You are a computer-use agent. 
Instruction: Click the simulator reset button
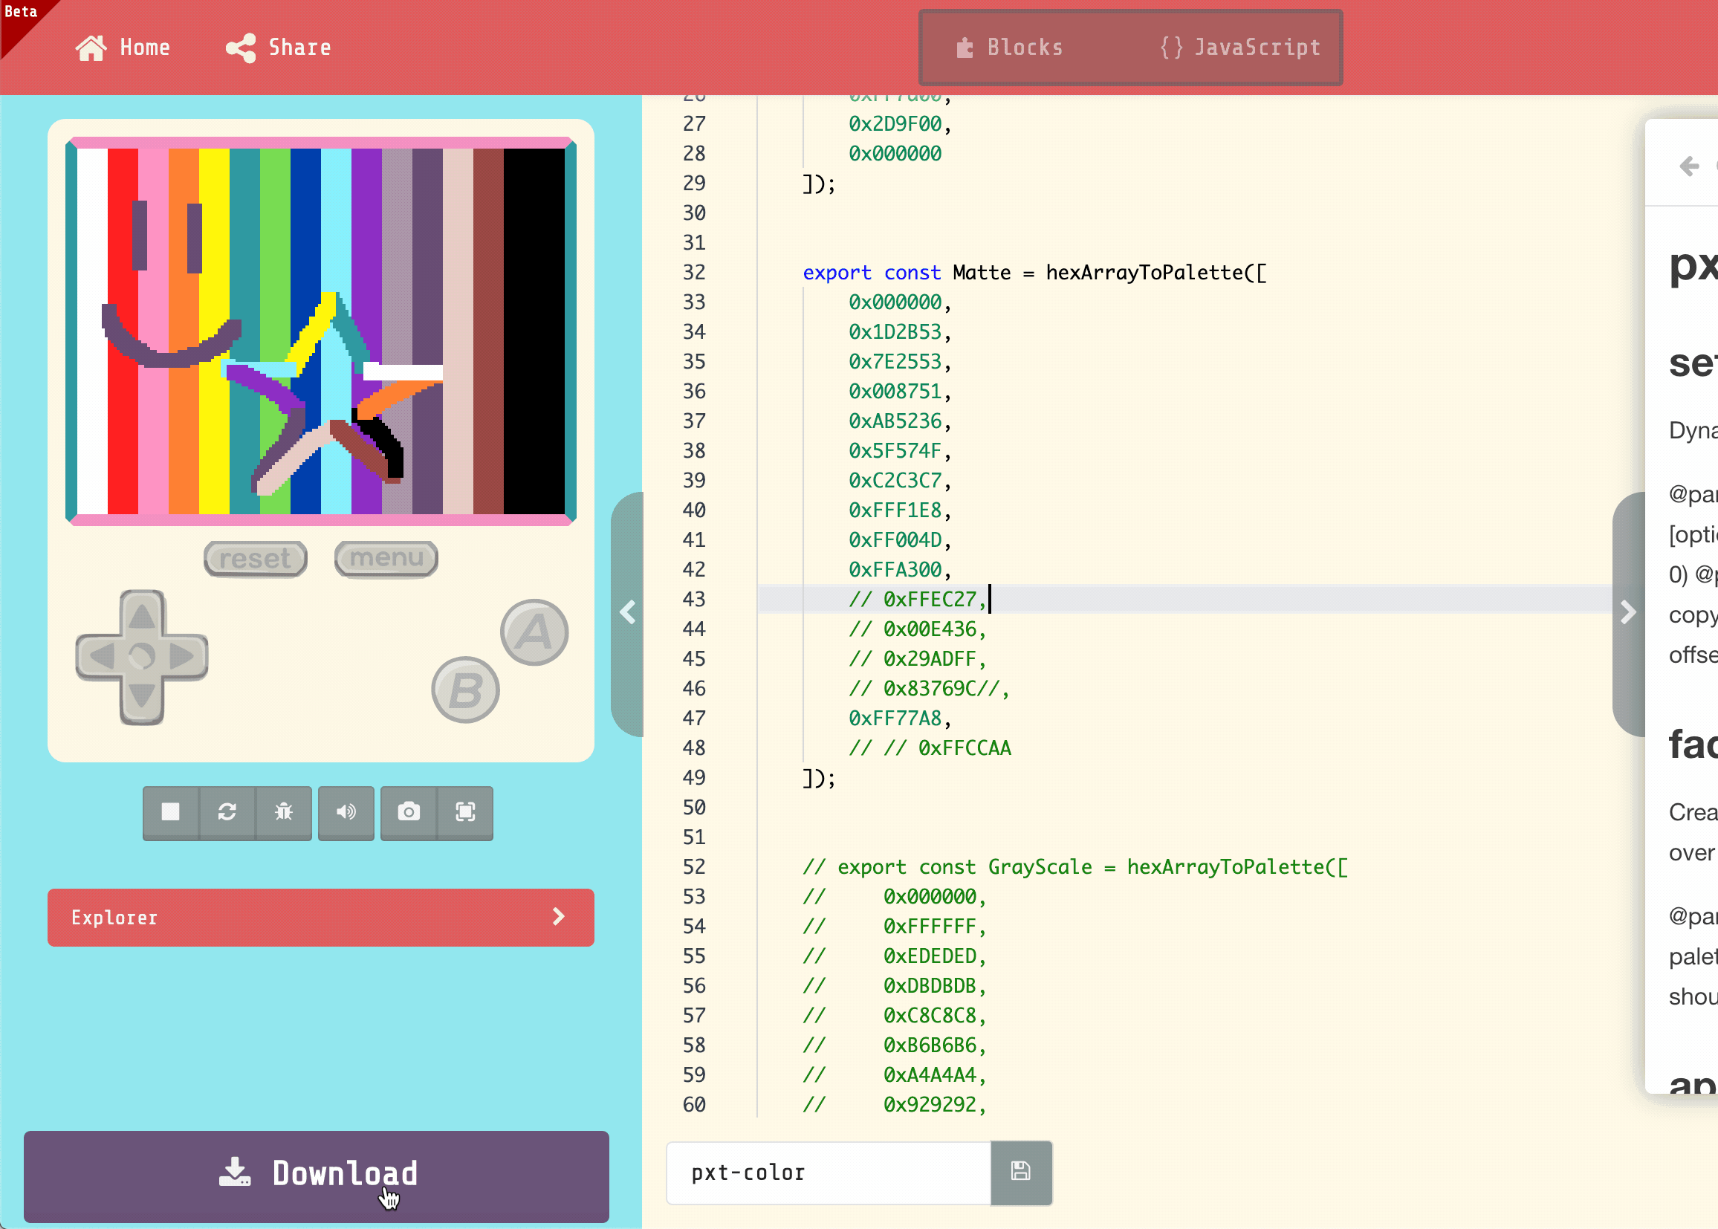pos(256,559)
